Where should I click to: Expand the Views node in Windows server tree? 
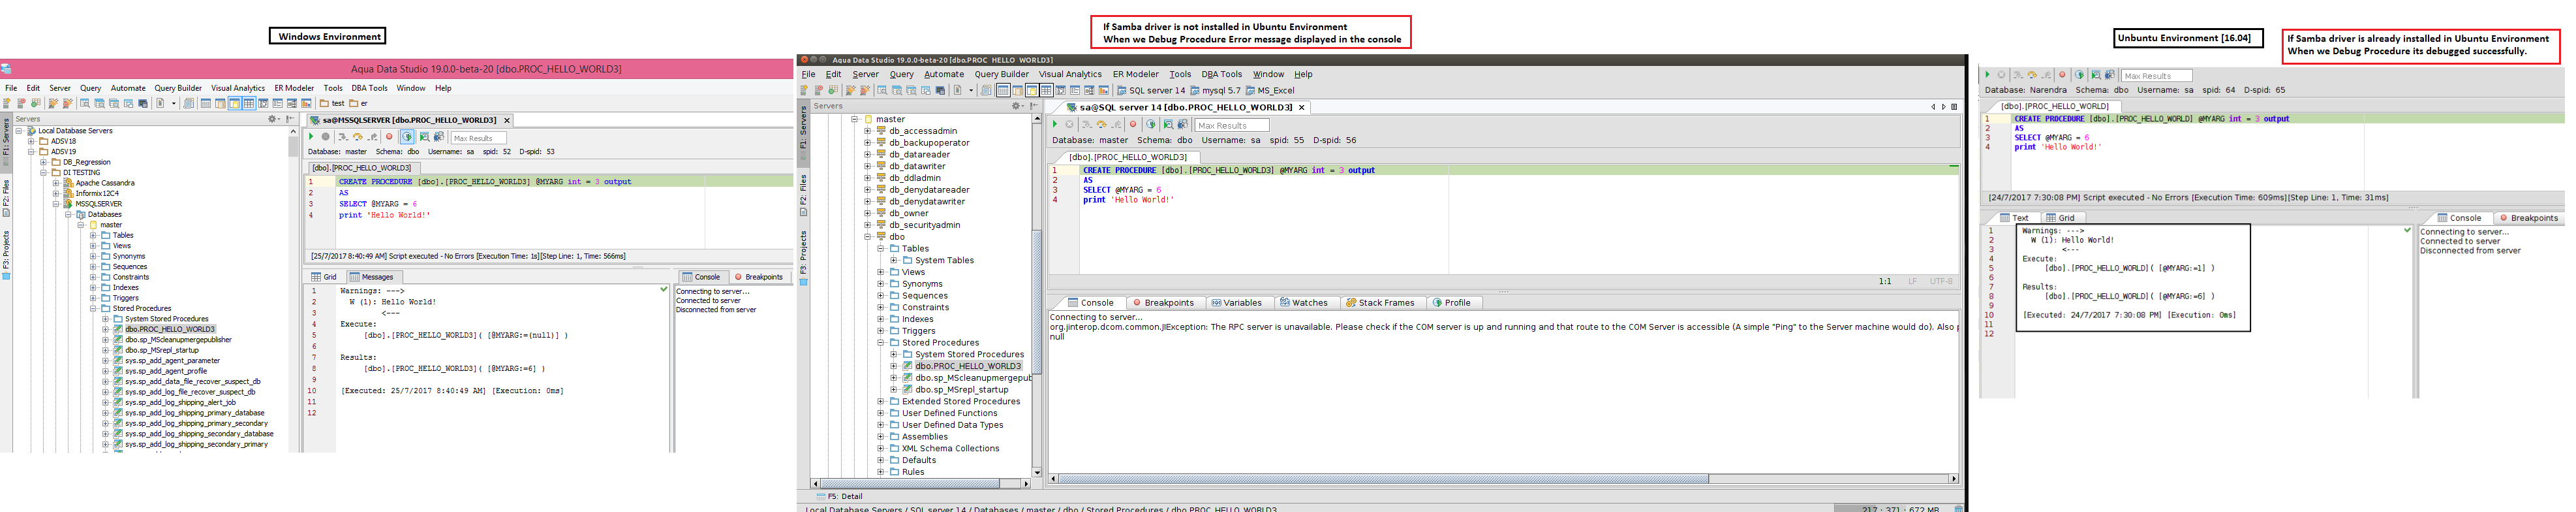tap(93, 246)
